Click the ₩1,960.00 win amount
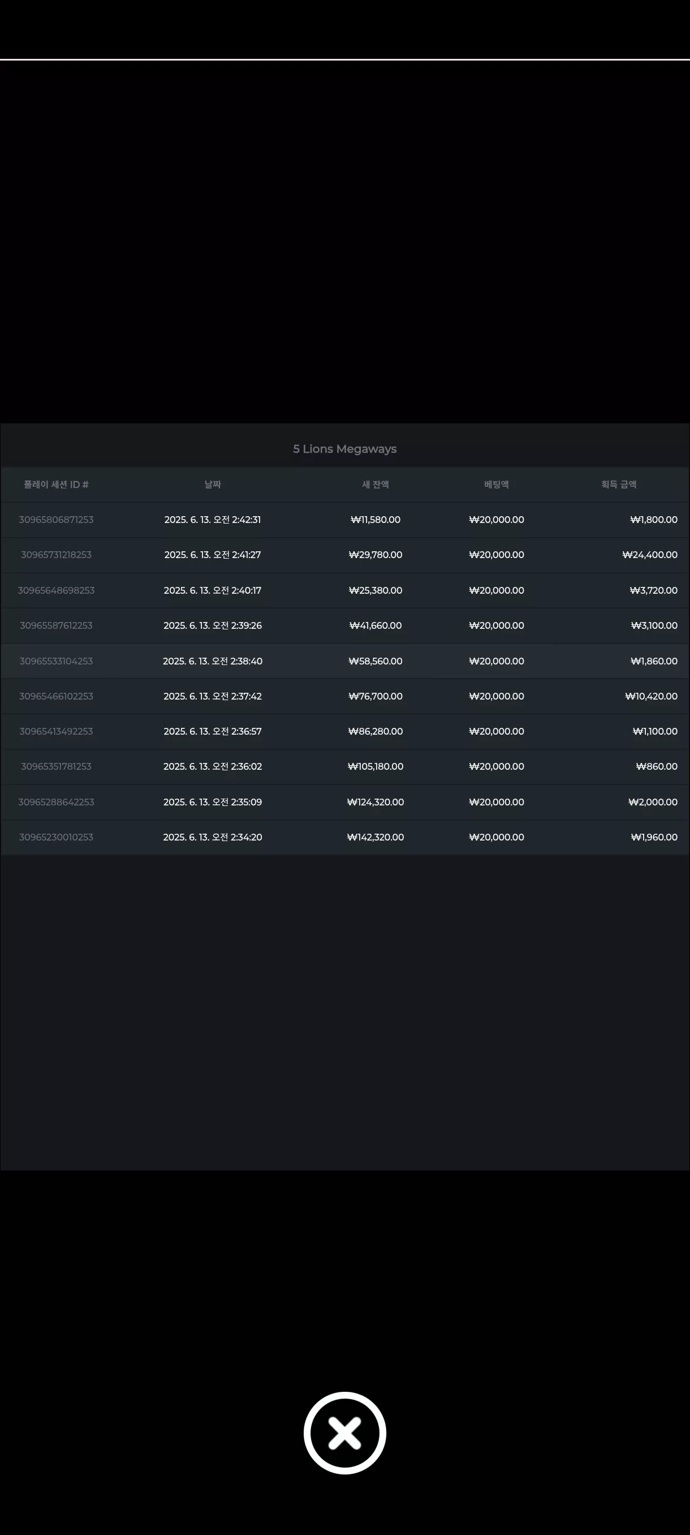This screenshot has width=690, height=1535. [654, 837]
